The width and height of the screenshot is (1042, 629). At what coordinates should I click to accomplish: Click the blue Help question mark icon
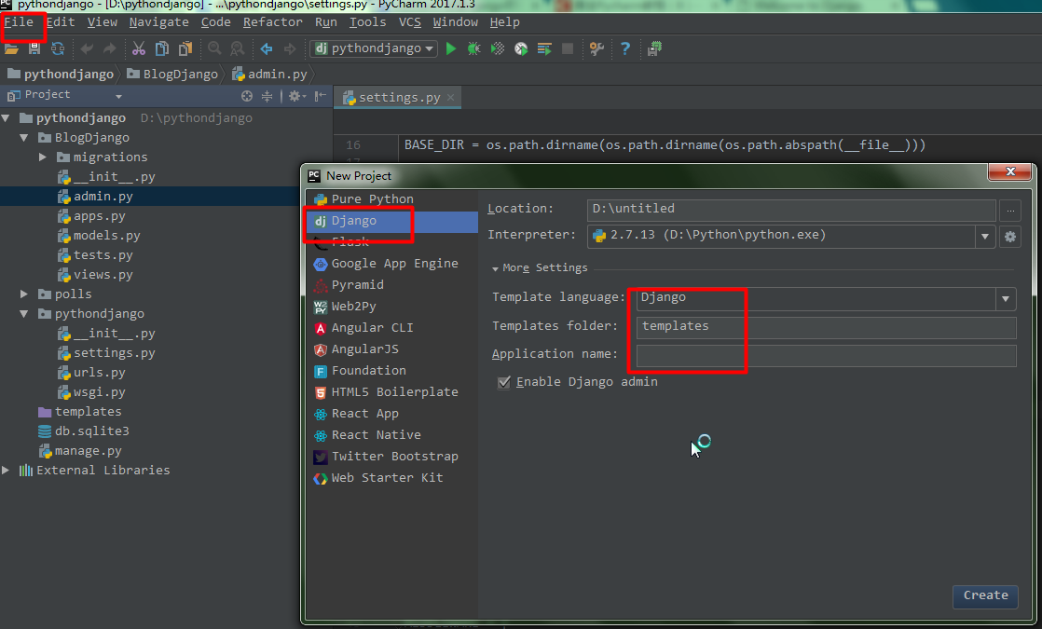[x=624, y=48]
